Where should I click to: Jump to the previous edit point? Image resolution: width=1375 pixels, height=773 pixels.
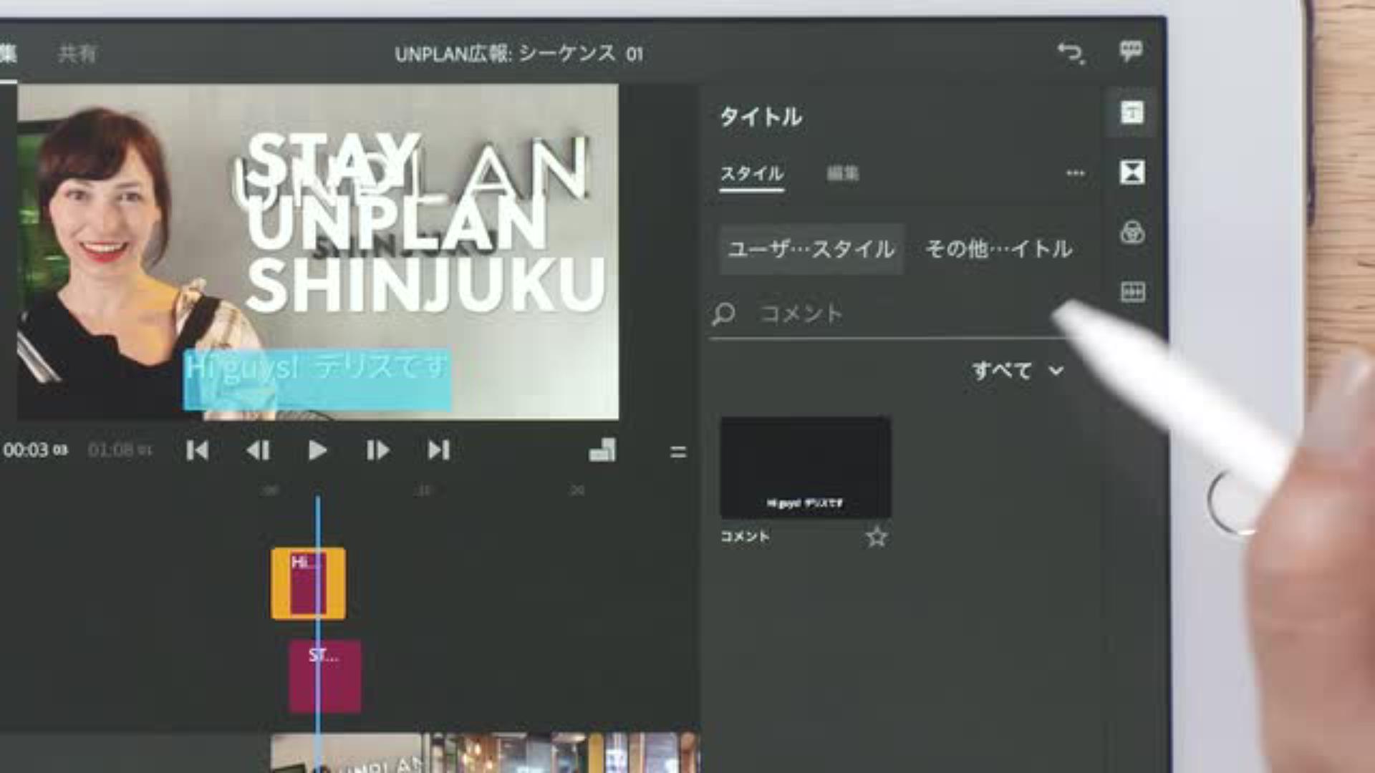click(x=197, y=450)
